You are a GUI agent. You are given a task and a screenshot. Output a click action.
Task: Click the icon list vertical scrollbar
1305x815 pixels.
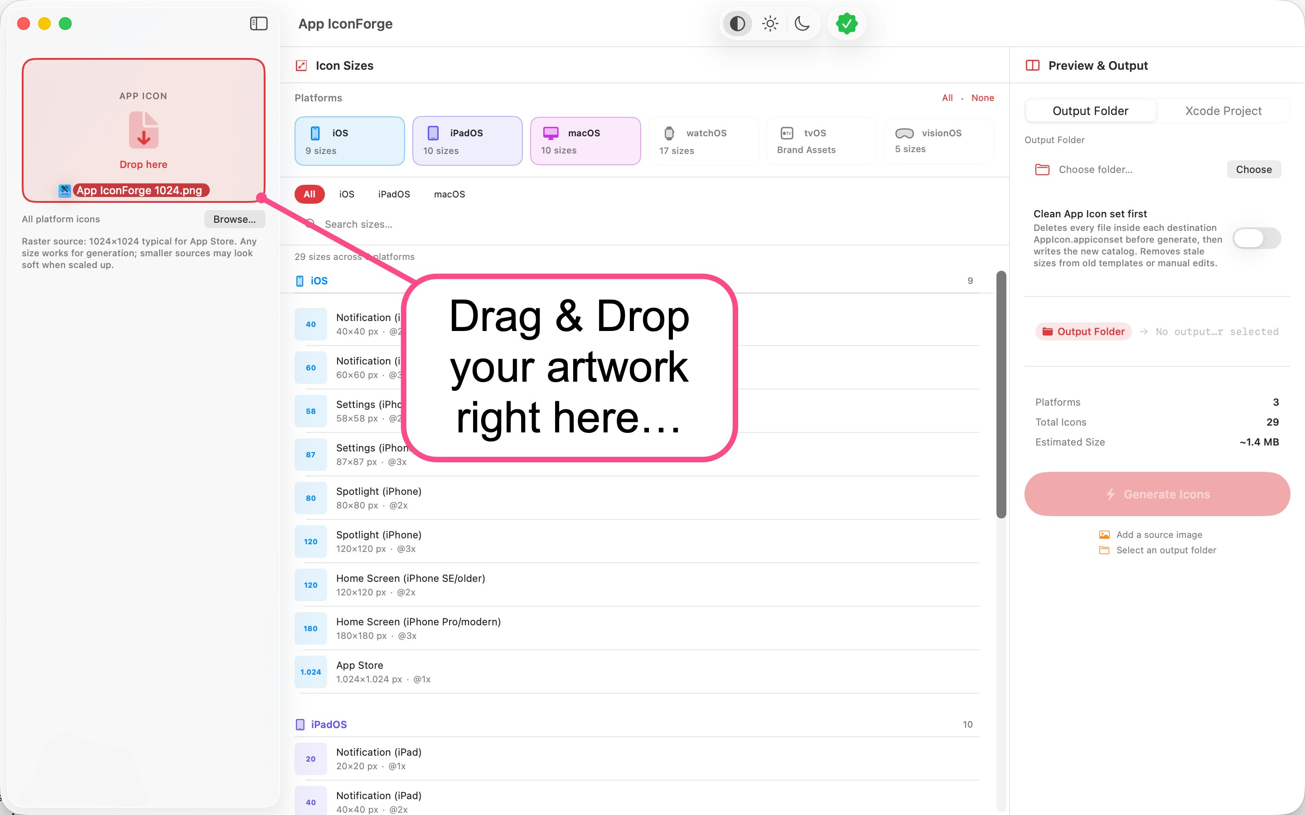(1001, 394)
